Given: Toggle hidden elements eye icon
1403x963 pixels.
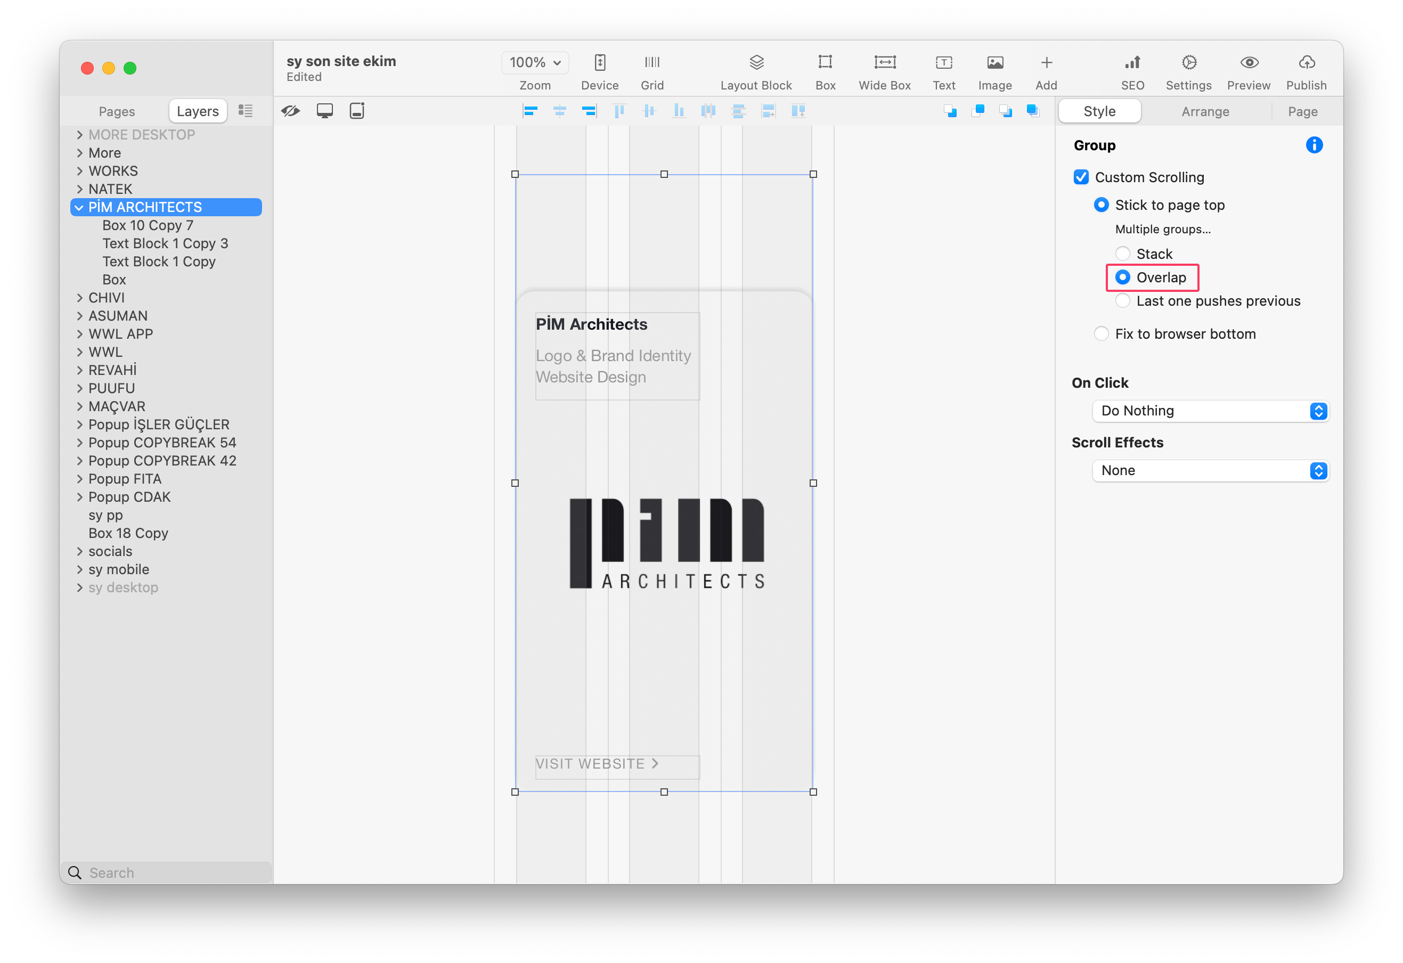Looking at the screenshot, I should click(x=290, y=111).
